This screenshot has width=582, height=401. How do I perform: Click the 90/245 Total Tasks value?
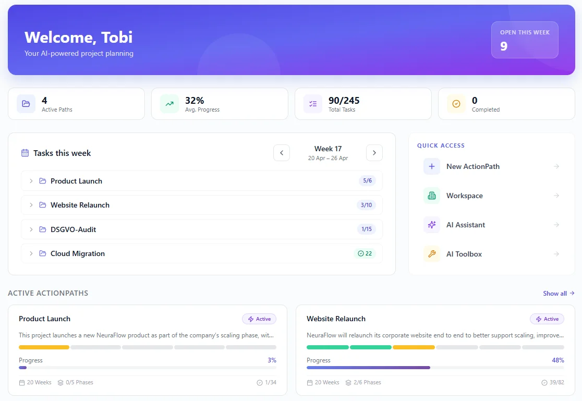point(344,101)
